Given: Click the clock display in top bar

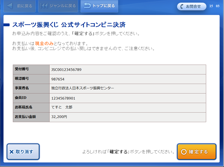Looking at the screenshot, I should pyautogui.click(x=214, y=6).
